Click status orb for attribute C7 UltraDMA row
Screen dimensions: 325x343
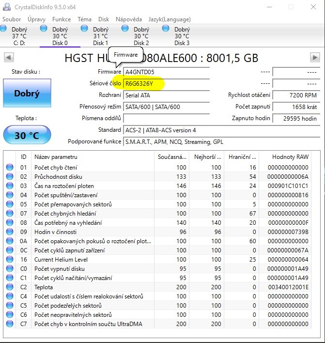[10, 324]
